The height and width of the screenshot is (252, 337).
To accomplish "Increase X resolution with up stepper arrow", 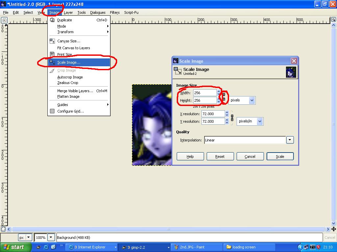I will click(227, 112).
